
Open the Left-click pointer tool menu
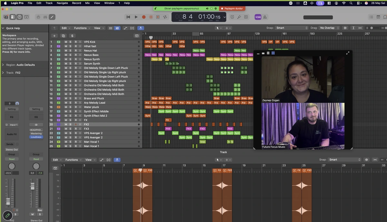219,28
